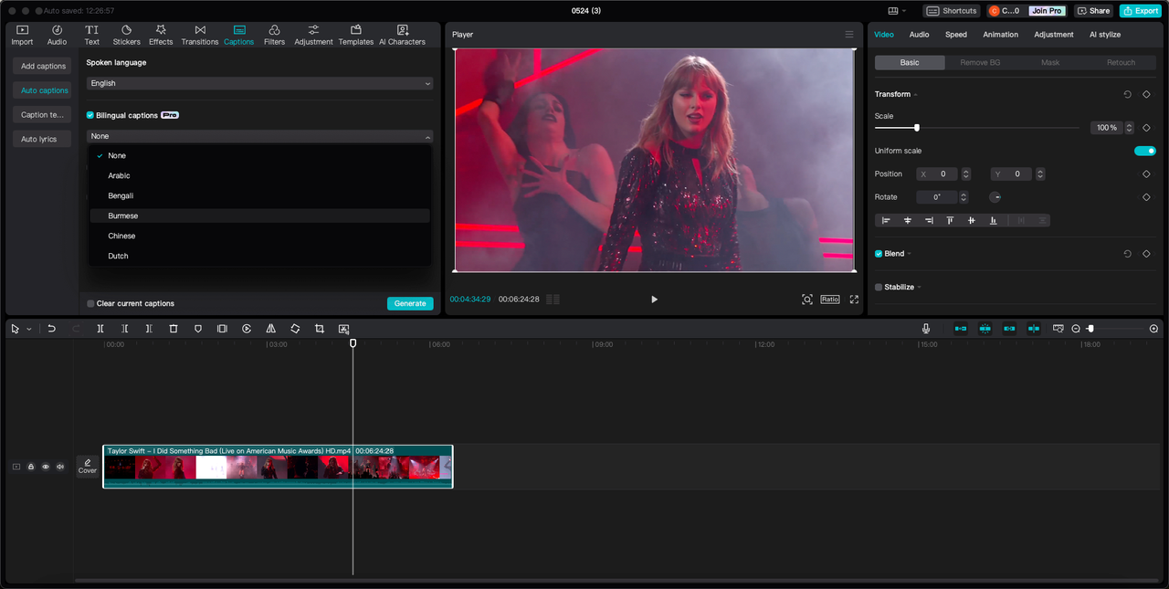Reset the Transform settings

[1128, 94]
